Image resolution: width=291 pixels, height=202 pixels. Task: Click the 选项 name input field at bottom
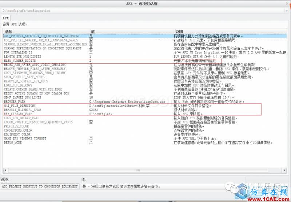coord(40,186)
